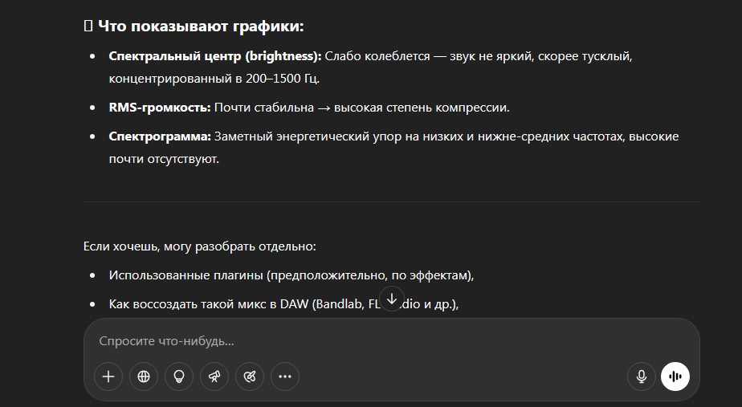Viewport: 742px width, 407px height.
Task: Click the line 'Если хочешь, могу разобрать отдельно:'
Action: pos(200,246)
